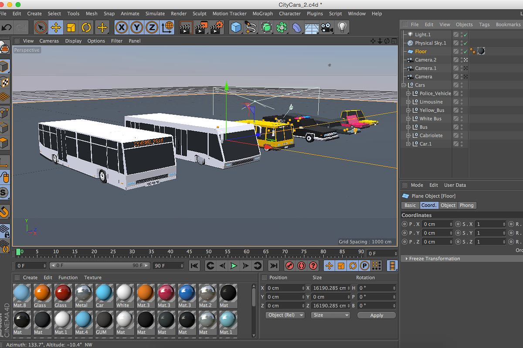The image size is (523, 348).
Task: Go to start of animation
Action: pos(194,266)
